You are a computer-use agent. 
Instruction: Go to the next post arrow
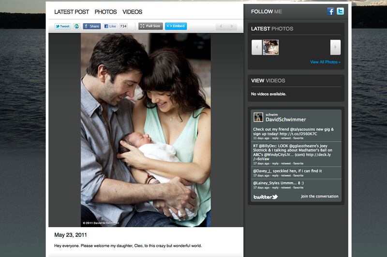[x=232, y=26]
